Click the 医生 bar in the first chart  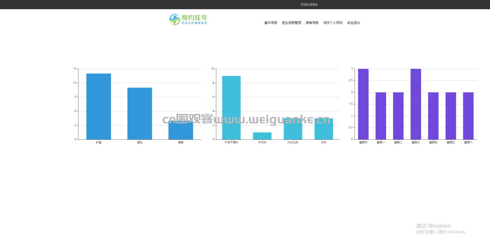[x=140, y=114]
